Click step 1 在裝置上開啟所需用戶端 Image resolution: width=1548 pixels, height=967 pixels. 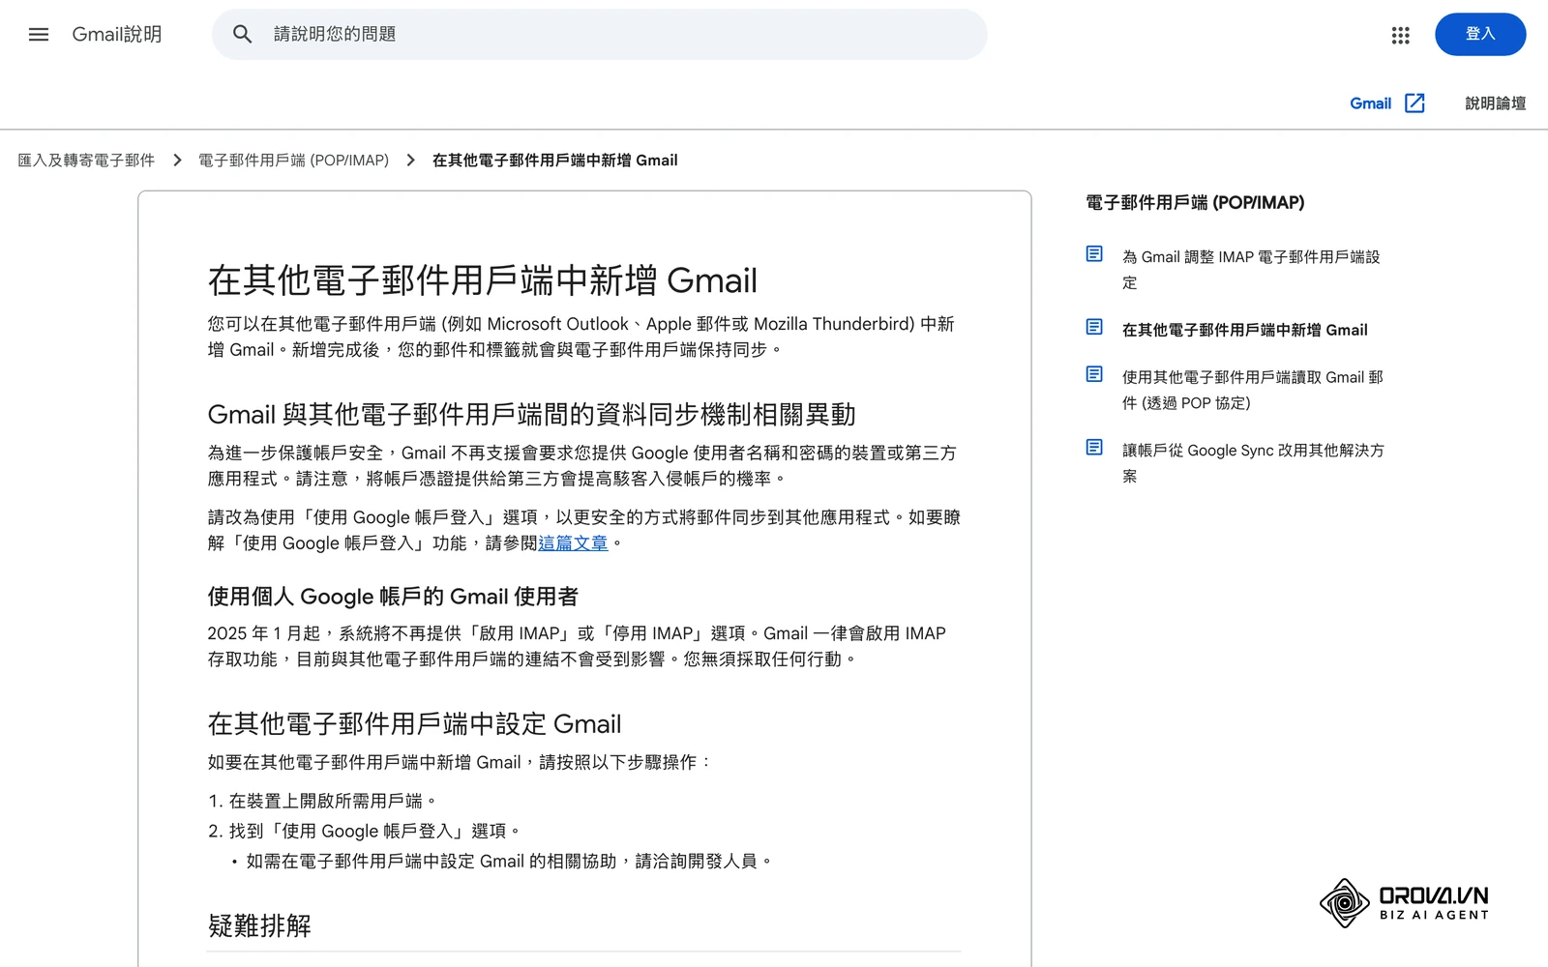click(x=333, y=801)
